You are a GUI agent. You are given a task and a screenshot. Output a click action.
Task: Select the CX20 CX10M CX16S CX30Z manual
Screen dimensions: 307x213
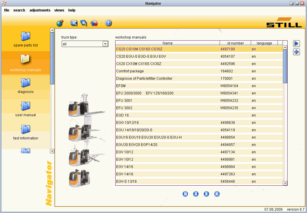point(199,64)
